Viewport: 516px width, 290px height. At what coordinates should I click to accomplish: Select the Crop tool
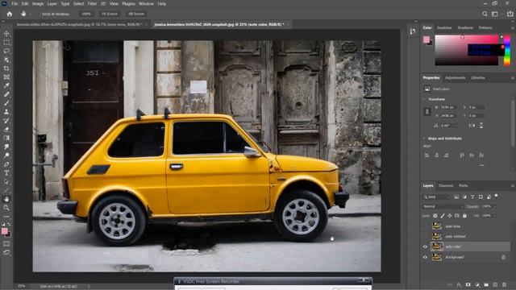6,68
